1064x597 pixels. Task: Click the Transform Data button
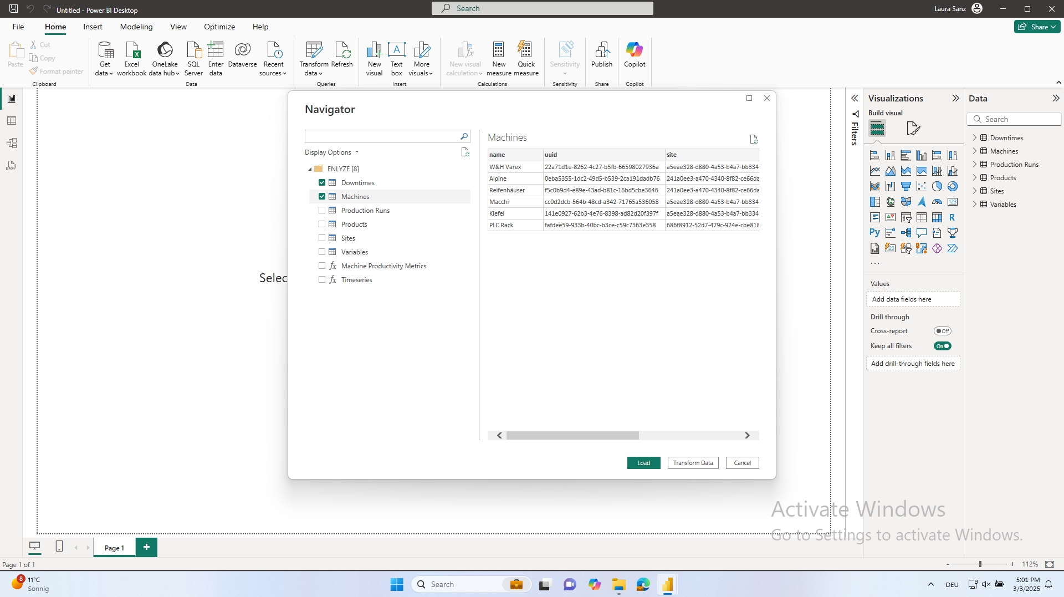(693, 463)
